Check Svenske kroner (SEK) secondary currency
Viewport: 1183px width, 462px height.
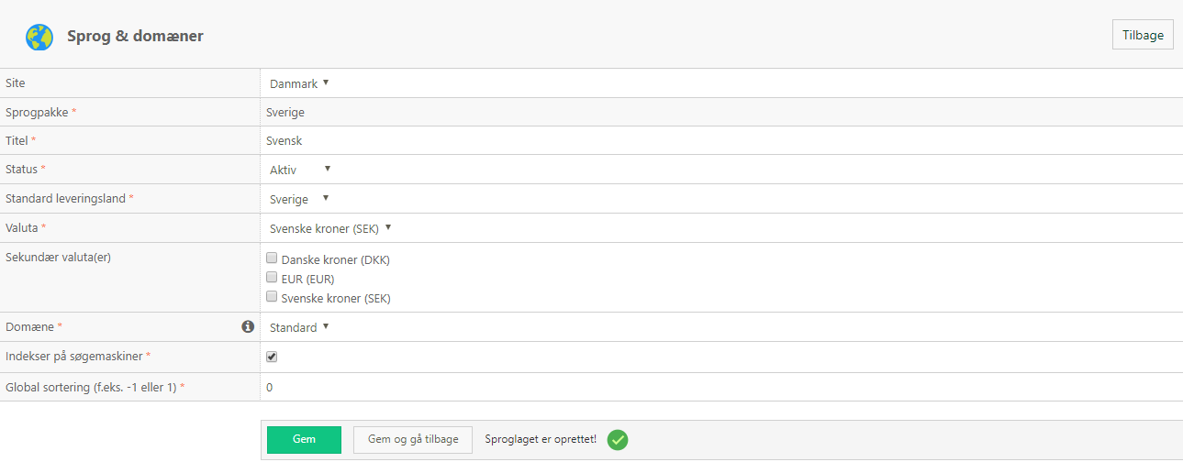point(272,297)
